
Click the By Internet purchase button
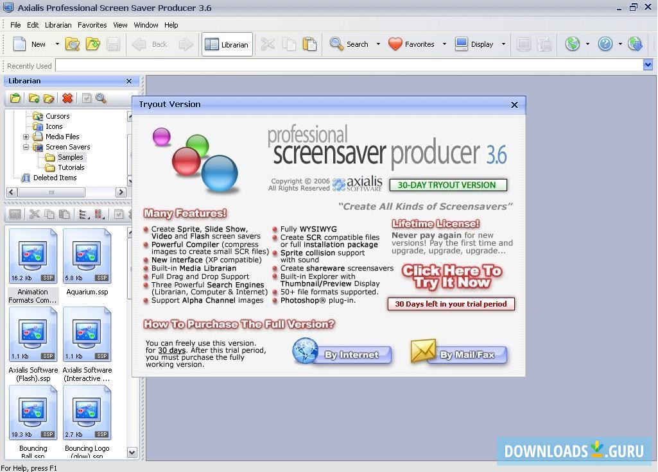click(x=342, y=352)
